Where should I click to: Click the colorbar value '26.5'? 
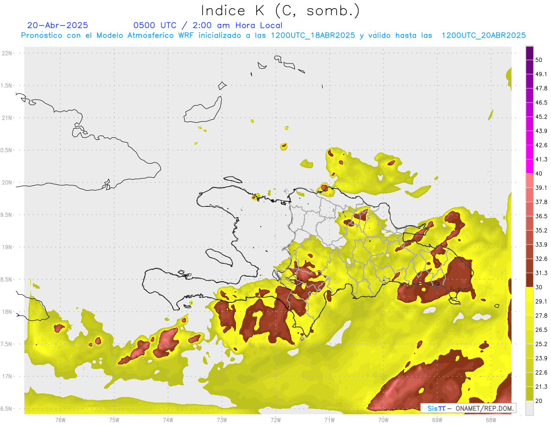[541, 330]
